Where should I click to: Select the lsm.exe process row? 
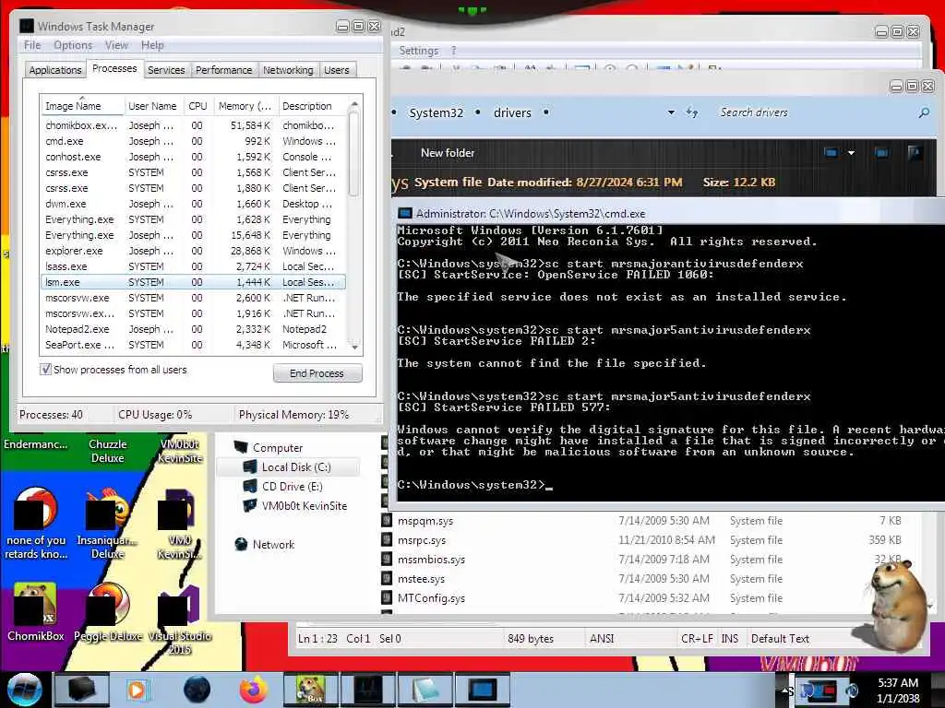click(193, 282)
